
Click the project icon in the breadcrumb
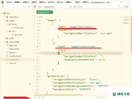(35, 7)
